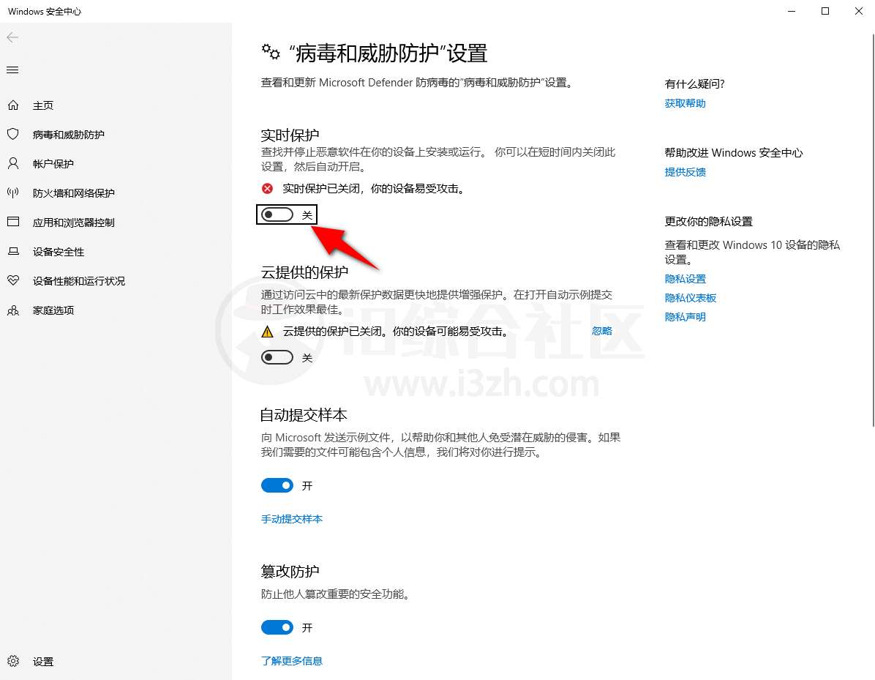Maximize the Windows 安全中心 window
Viewport: 875px width, 680px height.
click(x=825, y=11)
